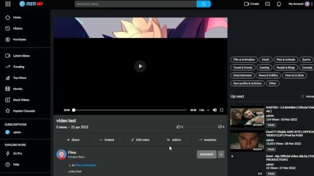Click the MANAGE button

207,154
